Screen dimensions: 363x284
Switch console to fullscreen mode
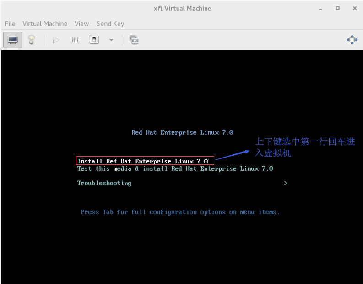tap(352, 40)
